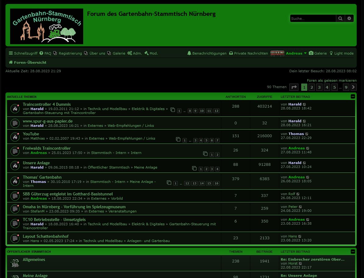View Thomas's latest post in YouTube topic
This screenshot has width=364, height=278.
tap(307, 134)
